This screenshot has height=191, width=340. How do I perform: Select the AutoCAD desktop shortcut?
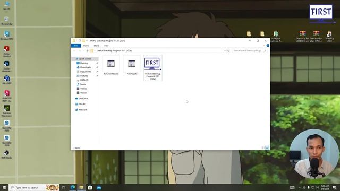pos(7,96)
